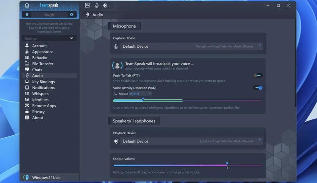This screenshot has height=183, width=317.
Task: Open the Capture Device dropdown
Action: 191,47
